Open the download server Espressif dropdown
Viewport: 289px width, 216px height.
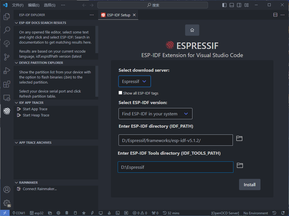point(135,81)
